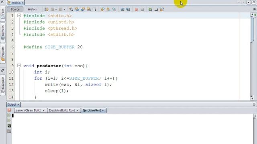Viewport: 257px width, 144px height.
Task: Click the second Re-run arrow in Output
Action: click(9, 120)
